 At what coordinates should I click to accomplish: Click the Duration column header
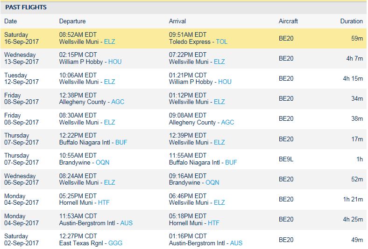click(351, 21)
